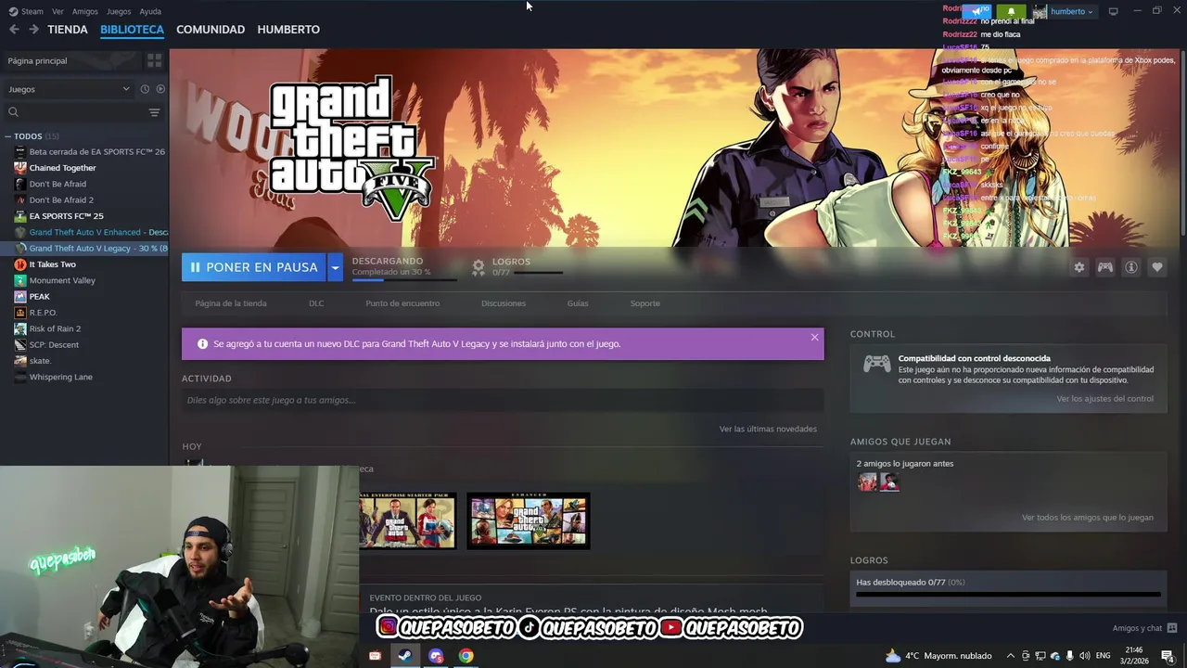This screenshot has width=1187, height=668.
Task: Open the Ayuda menu
Action: click(150, 11)
